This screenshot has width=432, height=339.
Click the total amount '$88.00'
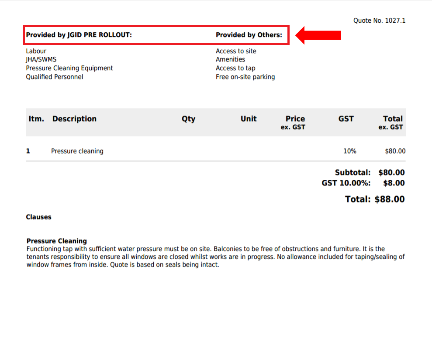pos(390,199)
